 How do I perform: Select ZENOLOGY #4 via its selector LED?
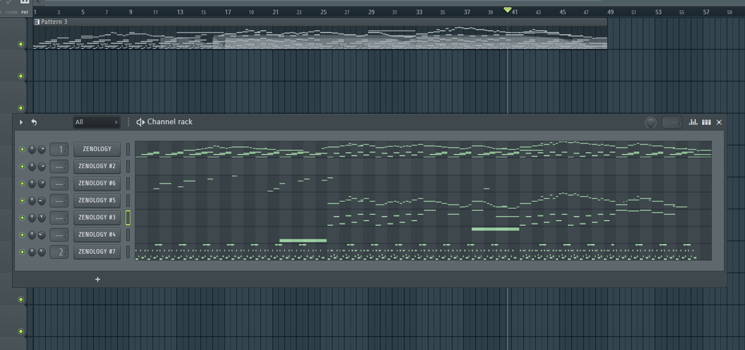128,235
